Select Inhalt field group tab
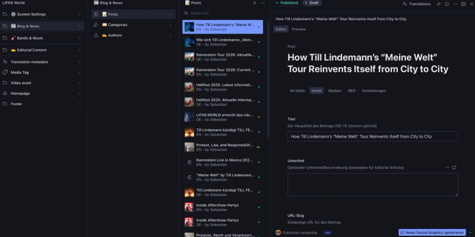475x237 pixels. (x=316, y=91)
